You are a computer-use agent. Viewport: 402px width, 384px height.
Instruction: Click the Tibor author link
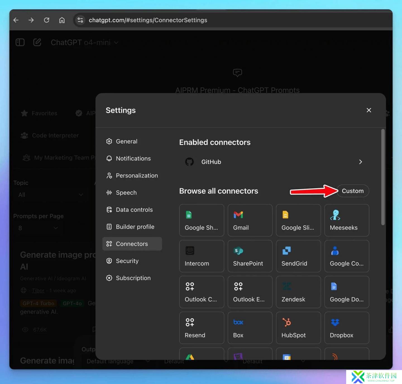(38, 291)
